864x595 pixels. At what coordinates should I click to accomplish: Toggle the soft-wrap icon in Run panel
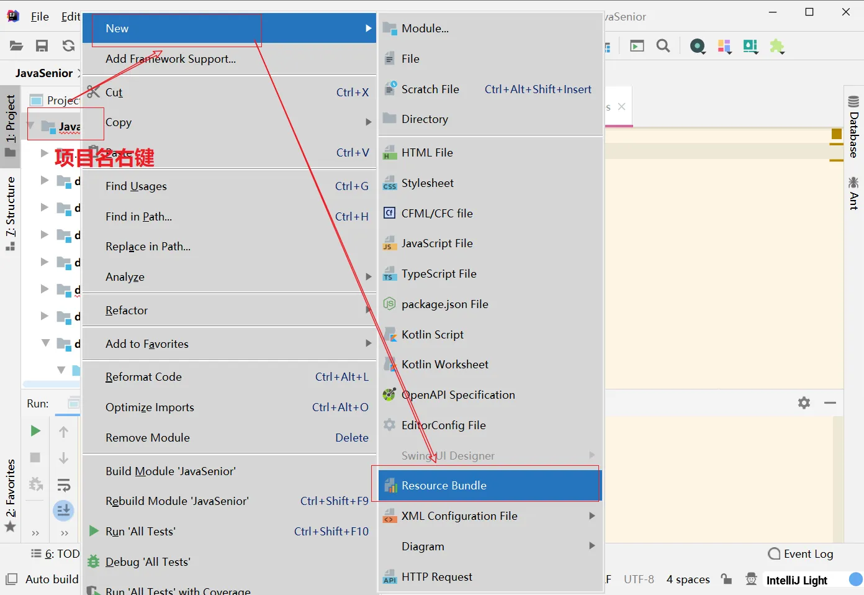(63, 484)
